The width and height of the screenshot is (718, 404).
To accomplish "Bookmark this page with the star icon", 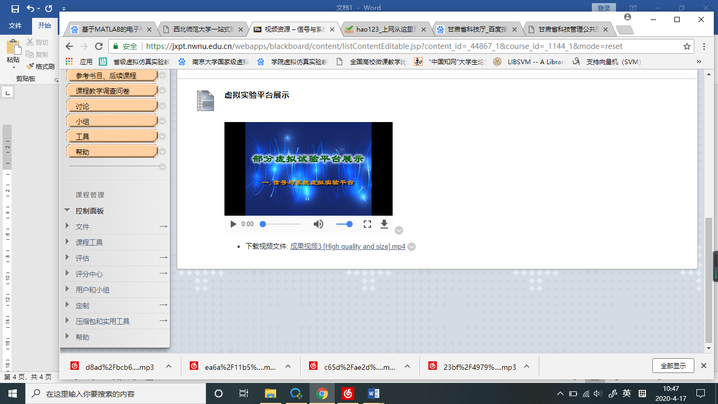I will coord(686,46).
